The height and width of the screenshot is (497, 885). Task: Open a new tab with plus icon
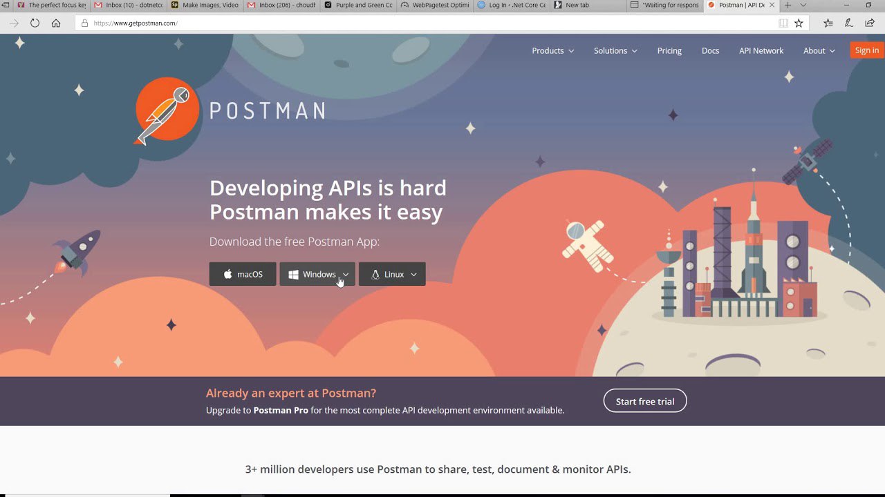pos(788,5)
